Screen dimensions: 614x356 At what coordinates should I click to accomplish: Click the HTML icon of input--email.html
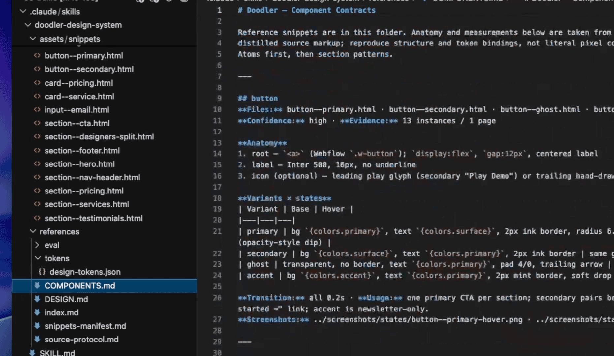click(37, 110)
